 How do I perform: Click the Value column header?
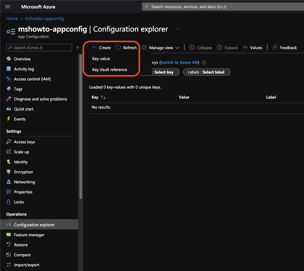(184, 97)
